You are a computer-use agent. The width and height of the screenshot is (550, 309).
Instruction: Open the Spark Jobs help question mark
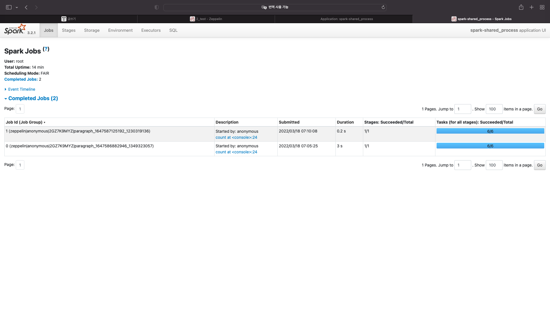[x=46, y=49]
